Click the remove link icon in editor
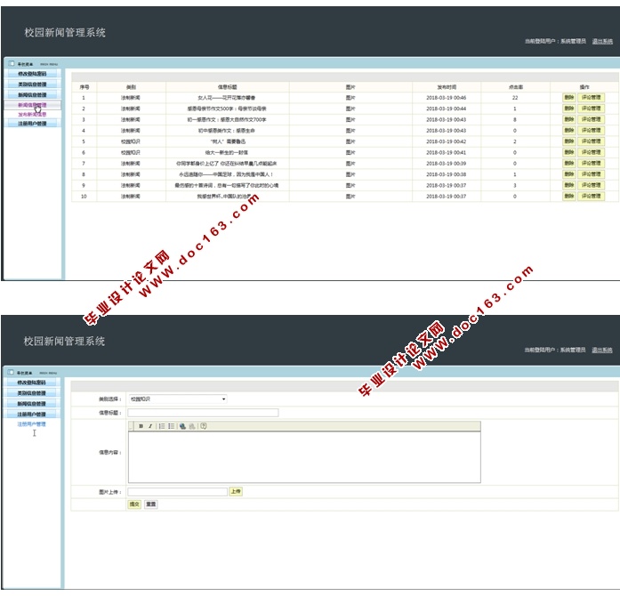The width and height of the screenshot is (620, 596). pyautogui.click(x=192, y=426)
